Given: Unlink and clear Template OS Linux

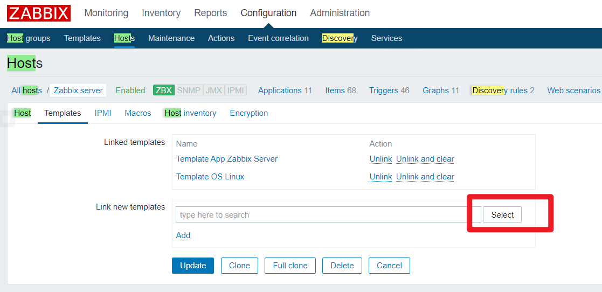Looking at the screenshot, I should click(425, 177).
